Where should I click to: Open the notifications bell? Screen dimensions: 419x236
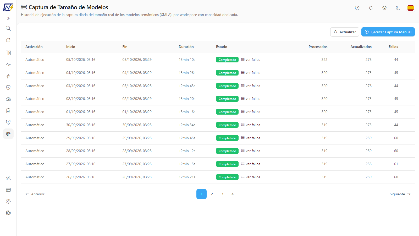pos(371,8)
